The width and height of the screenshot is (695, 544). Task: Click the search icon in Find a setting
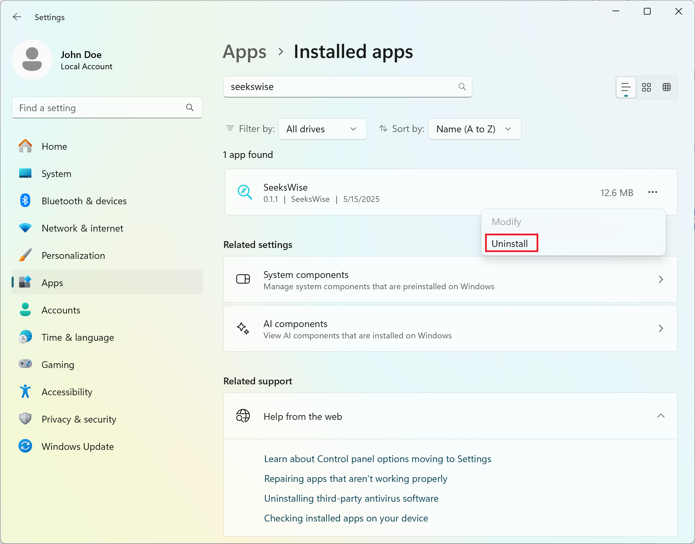point(190,108)
